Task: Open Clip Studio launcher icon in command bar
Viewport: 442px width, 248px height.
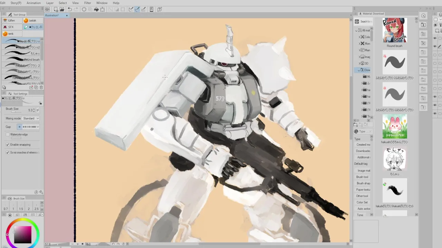Action: [x=47, y=9]
